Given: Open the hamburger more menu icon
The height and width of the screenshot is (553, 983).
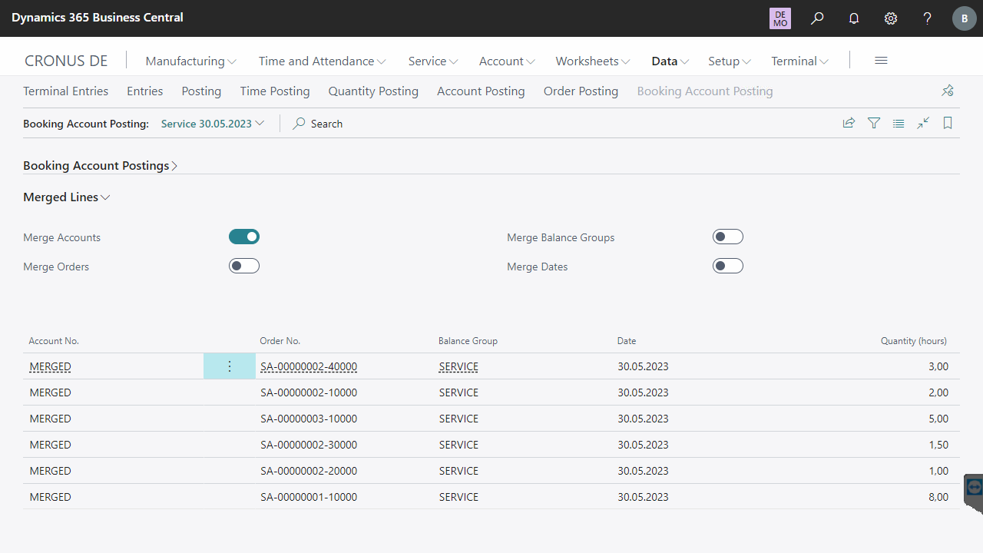Looking at the screenshot, I should pos(881,61).
